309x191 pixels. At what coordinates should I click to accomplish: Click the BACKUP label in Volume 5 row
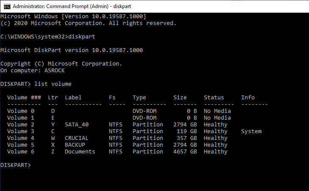(75, 145)
